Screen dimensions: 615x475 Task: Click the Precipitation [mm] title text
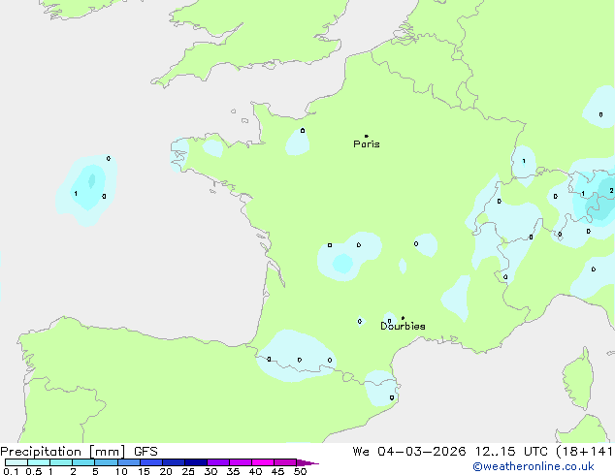click(63, 452)
